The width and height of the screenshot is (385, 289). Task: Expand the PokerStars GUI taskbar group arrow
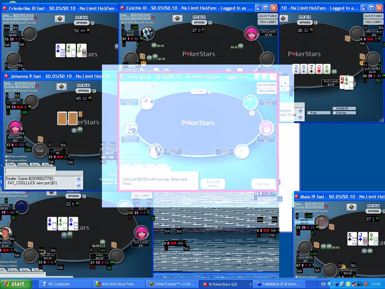tap(251, 284)
